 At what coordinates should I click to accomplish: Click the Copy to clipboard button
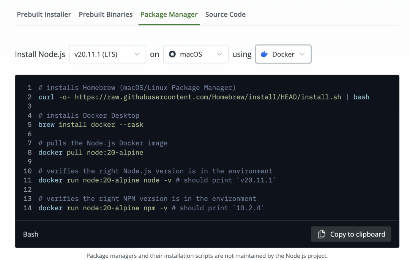(x=351, y=234)
